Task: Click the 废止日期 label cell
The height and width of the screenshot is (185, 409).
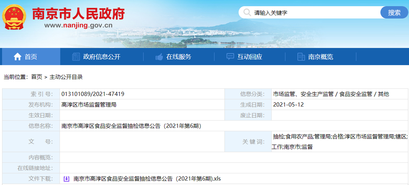Action: 248,115
